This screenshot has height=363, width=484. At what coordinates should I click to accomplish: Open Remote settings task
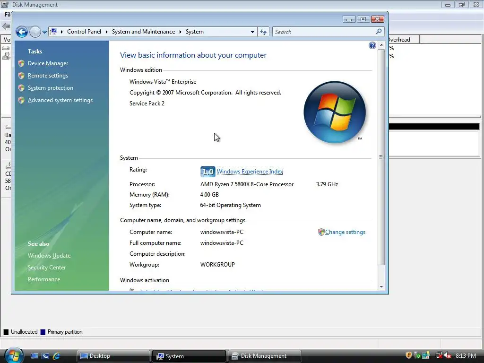[x=48, y=76]
